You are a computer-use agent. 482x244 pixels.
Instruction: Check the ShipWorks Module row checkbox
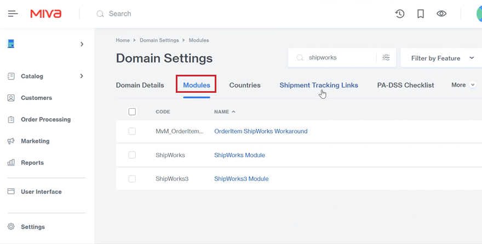[132, 155]
